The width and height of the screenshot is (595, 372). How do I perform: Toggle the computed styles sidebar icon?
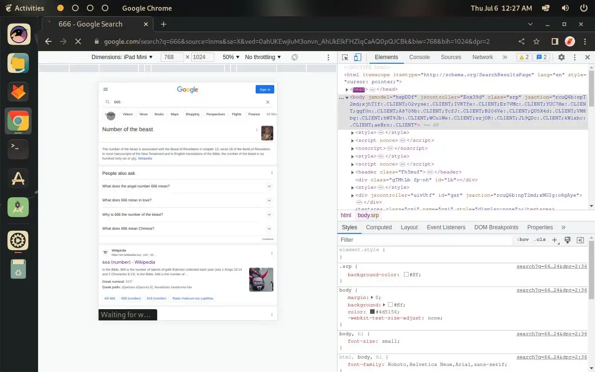pyautogui.click(x=580, y=240)
